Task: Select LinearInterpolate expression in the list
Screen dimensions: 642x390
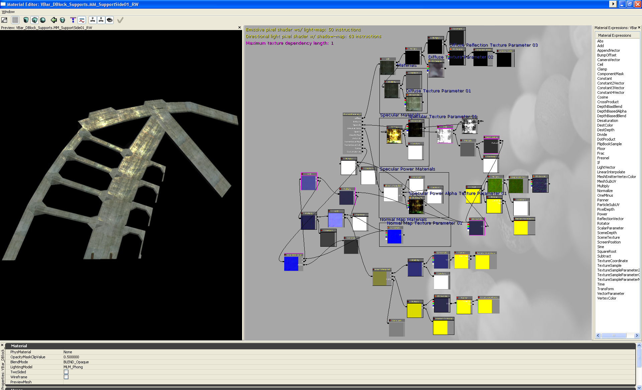Action: pos(611,172)
